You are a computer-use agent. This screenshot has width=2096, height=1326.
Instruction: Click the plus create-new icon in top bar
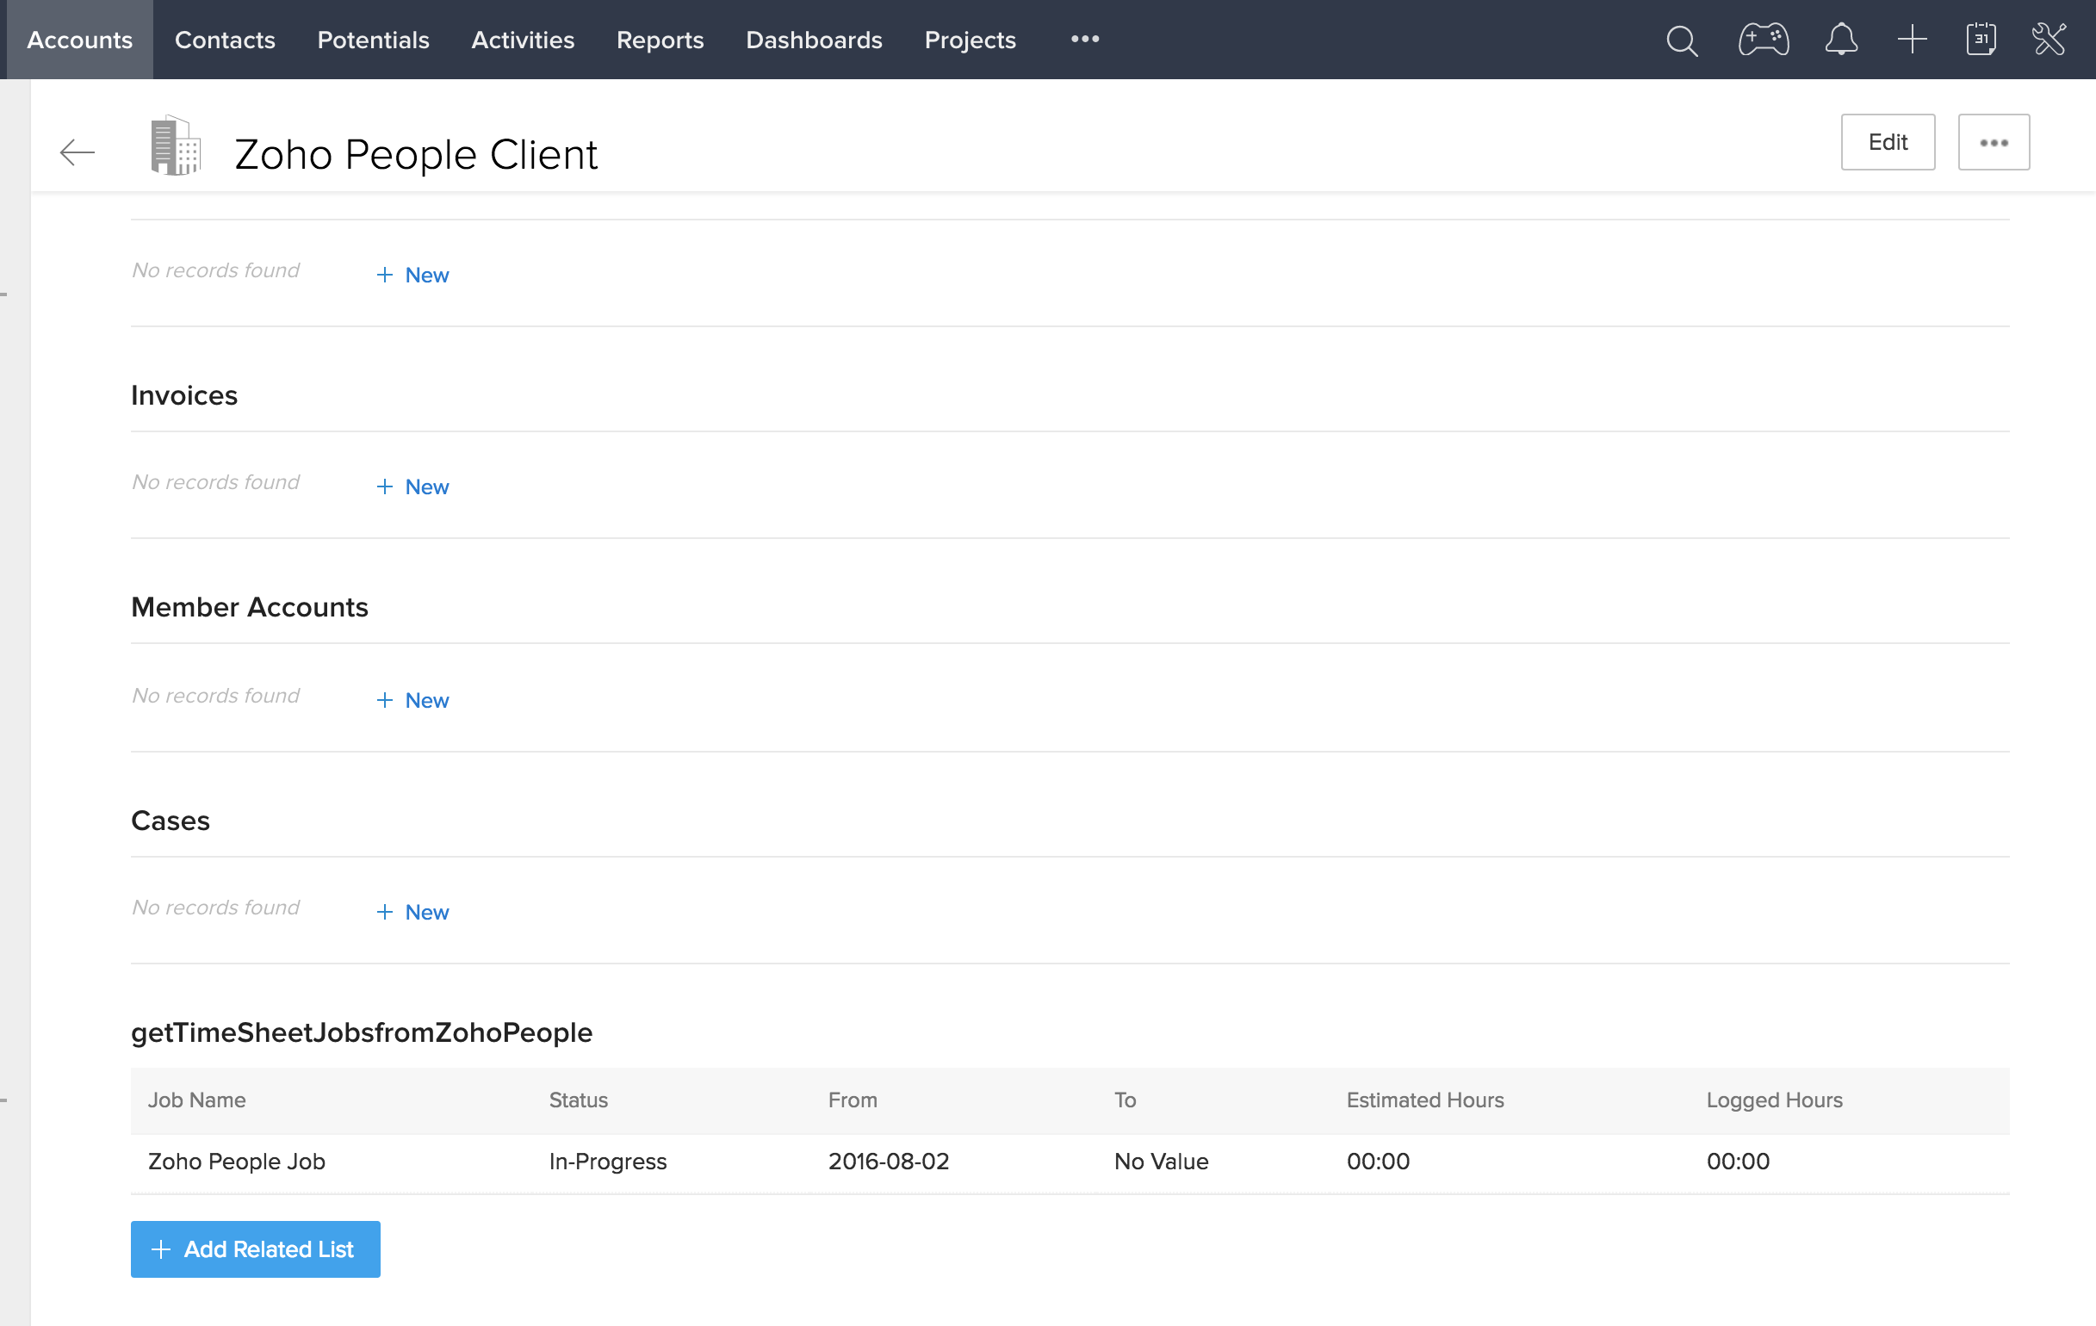pos(1912,40)
